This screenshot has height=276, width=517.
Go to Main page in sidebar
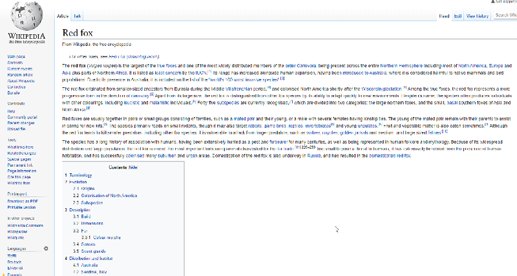tap(16, 57)
